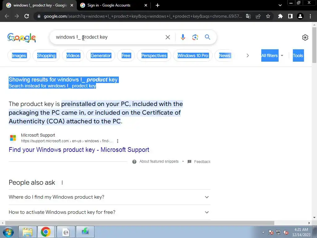Open the All filters dropdown
The image size is (317, 238).
[272, 55]
